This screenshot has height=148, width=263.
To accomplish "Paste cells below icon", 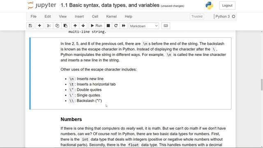I will click(65, 25).
